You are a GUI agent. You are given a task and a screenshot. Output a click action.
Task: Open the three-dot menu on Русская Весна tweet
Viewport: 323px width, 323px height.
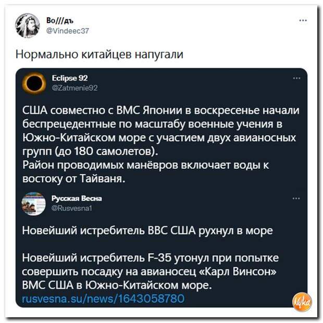pyautogui.click(x=296, y=198)
